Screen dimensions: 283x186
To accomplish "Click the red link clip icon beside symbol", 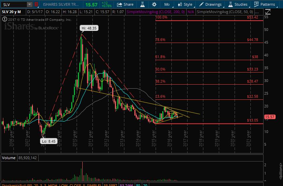I will [36, 4].
